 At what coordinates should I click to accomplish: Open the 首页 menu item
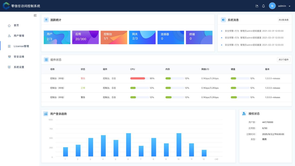(x=16, y=25)
